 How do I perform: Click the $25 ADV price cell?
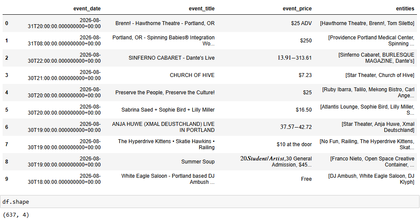[302, 23]
